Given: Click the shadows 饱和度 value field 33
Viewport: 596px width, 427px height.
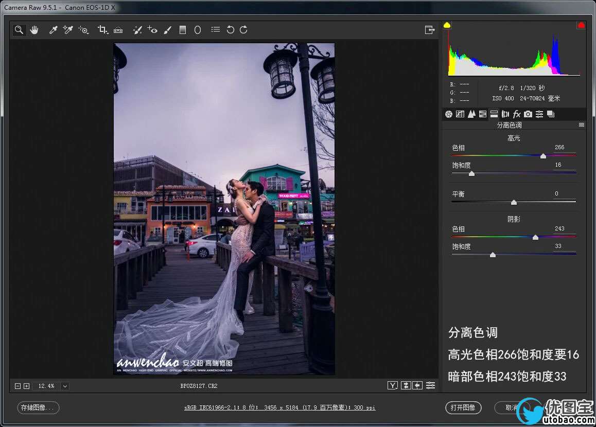Looking at the screenshot, I should tap(559, 246).
